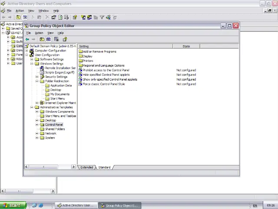Viewport: 278px width, 209px height.
Task: Click Up one level icon in Active Directory toolbar
Action: [18, 17]
